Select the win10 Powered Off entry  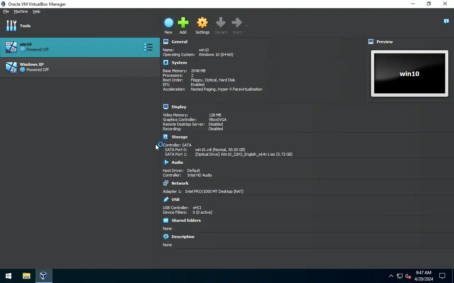tap(80, 47)
